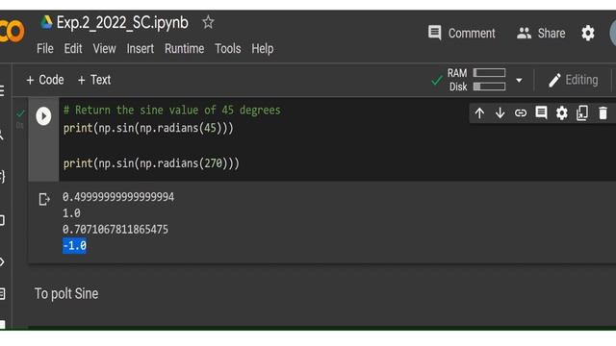Open the Edit menu
Image resolution: width=616 pixels, height=346 pixels.
pyautogui.click(x=73, y=49)
